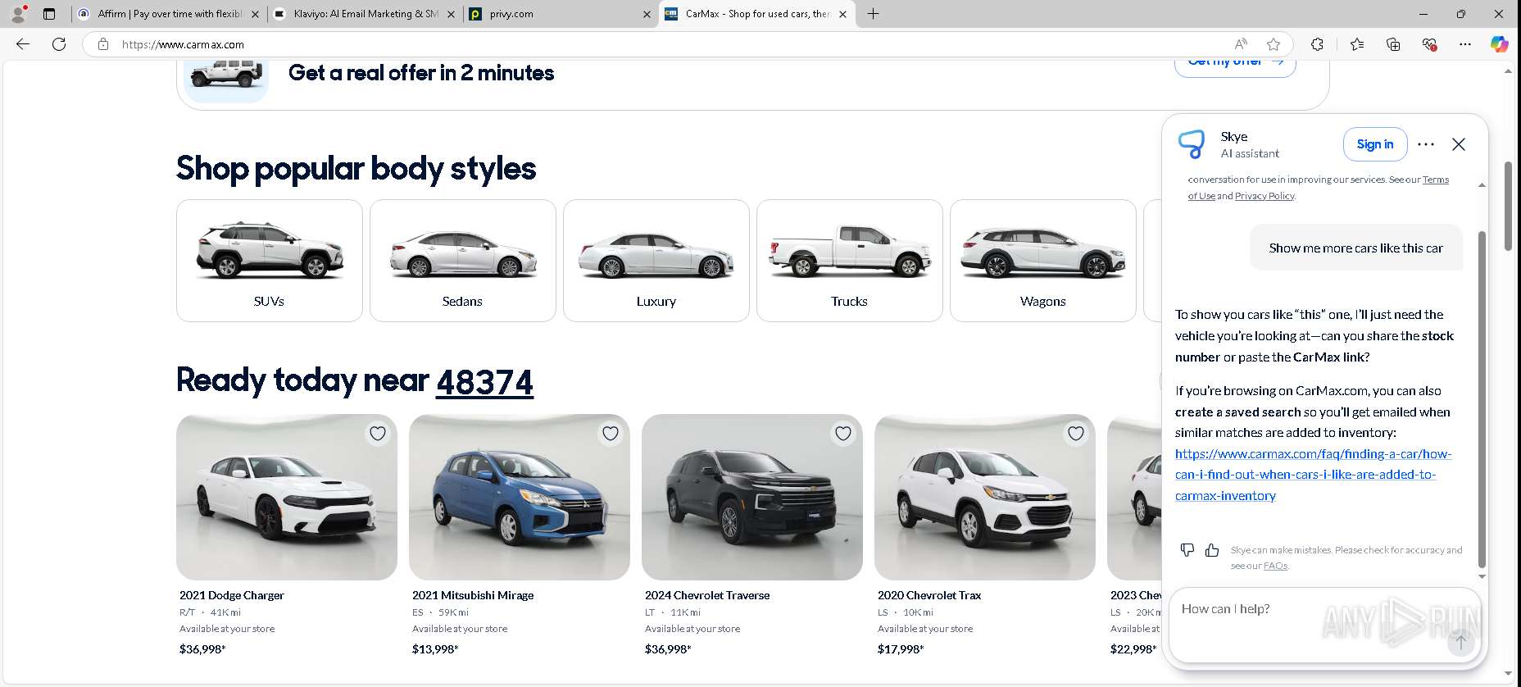Change the 48374 zip code link
This screenshot has height=687, width=1521.
[x=484, y=382]
